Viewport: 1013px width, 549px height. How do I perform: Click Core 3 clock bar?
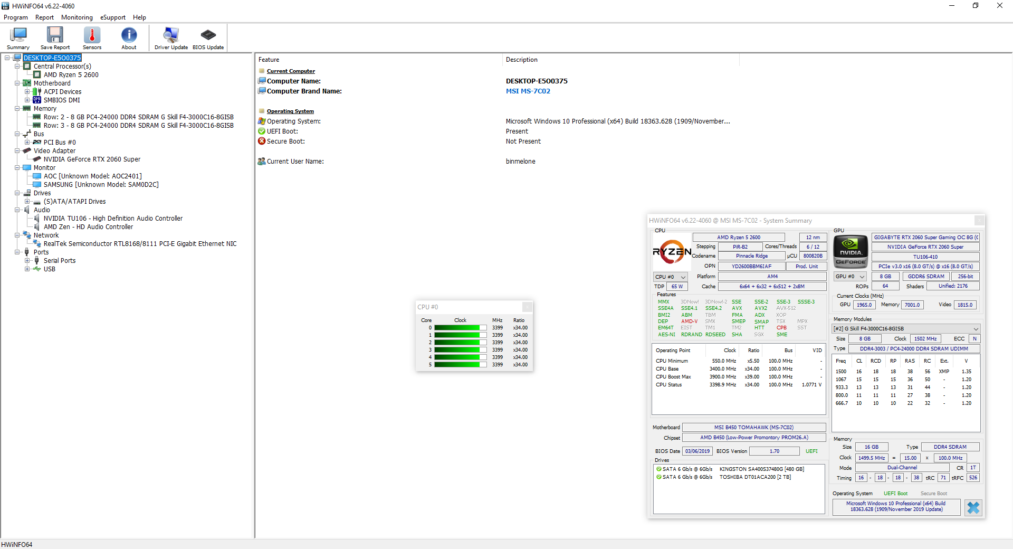coord(461,350)
